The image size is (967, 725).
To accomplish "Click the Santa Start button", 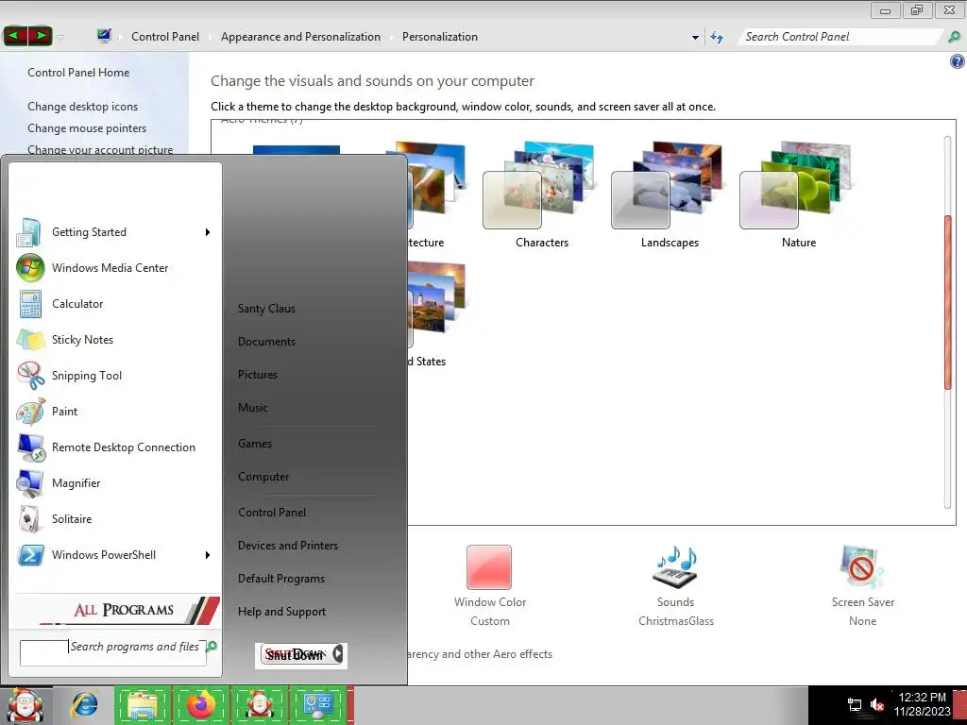I will [25, 706].
